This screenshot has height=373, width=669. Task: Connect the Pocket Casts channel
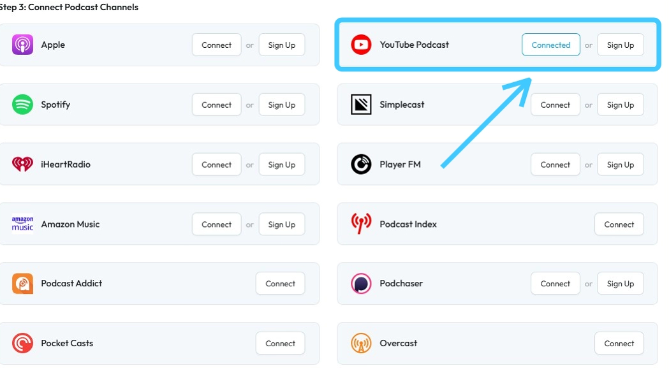tap(280, 343)
